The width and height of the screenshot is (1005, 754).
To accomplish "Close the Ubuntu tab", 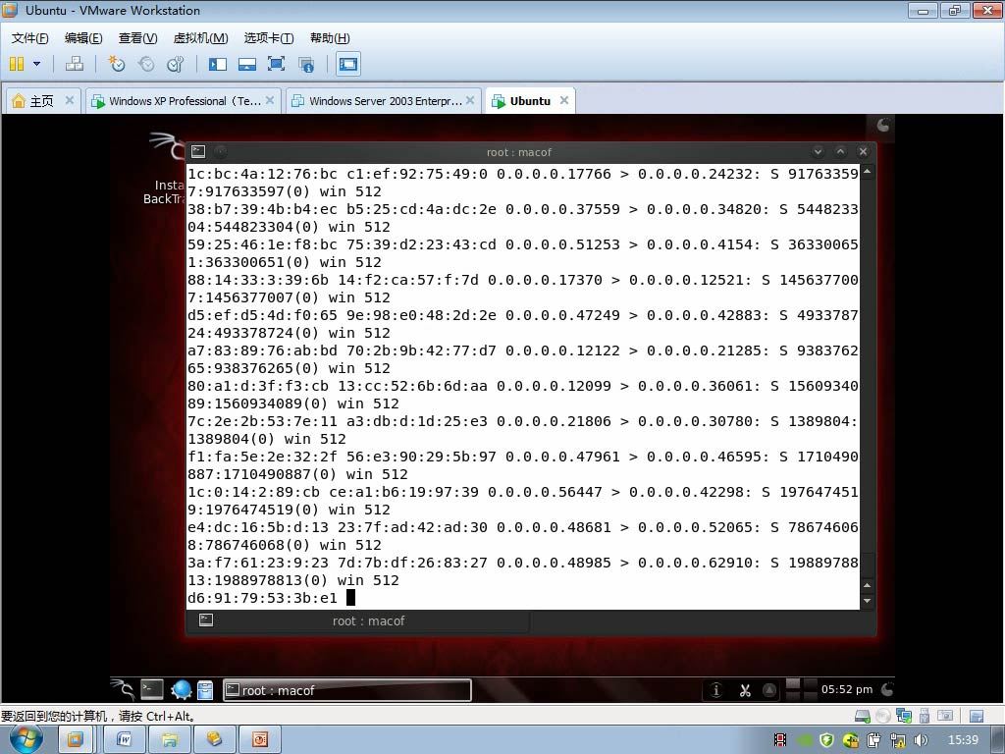I will click(564, 100).
